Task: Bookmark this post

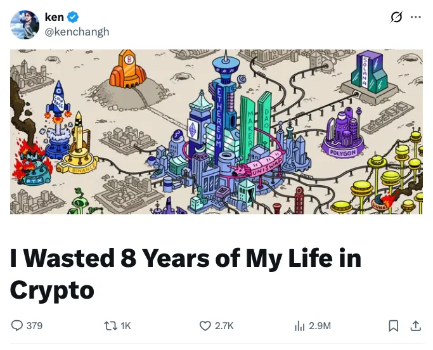Action: (x=393, y=326)
